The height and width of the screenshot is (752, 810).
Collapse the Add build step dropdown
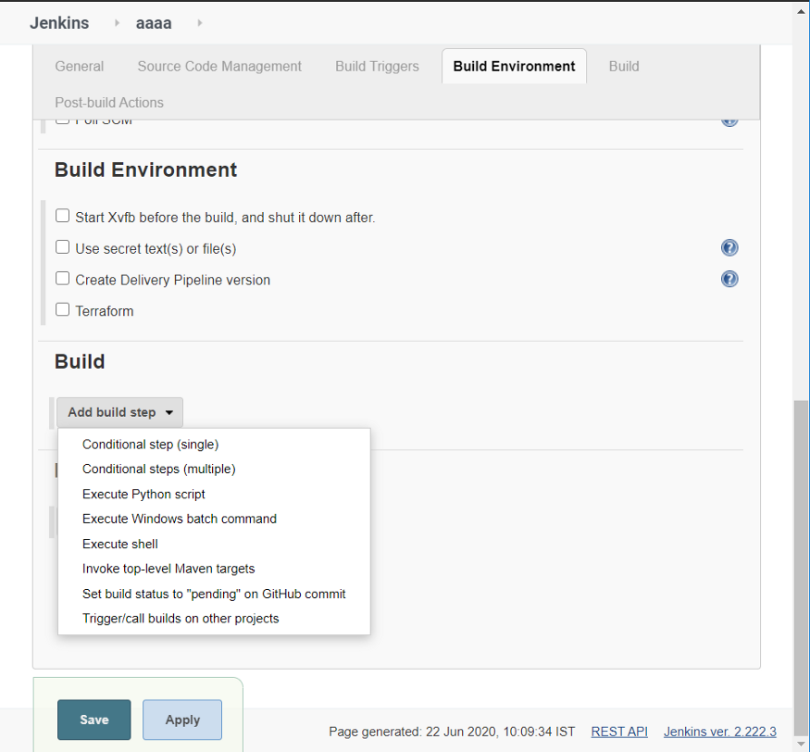pyautogui.click(x=119, y=412)
